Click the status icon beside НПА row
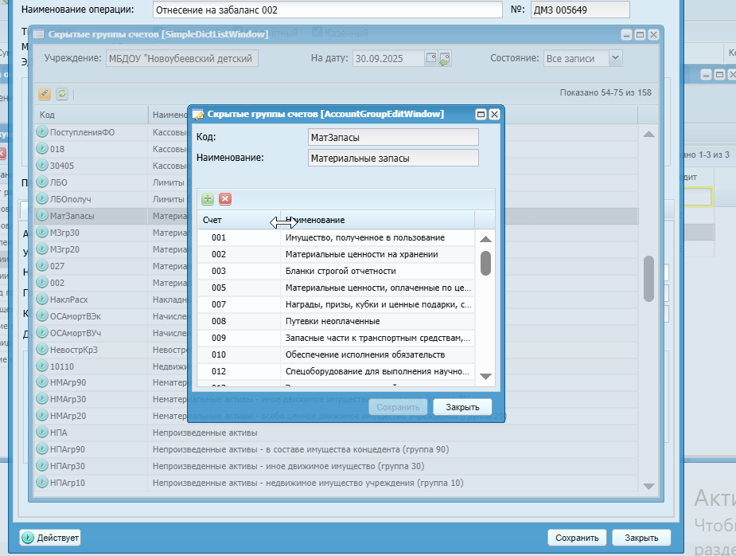 tap(42, 432)
